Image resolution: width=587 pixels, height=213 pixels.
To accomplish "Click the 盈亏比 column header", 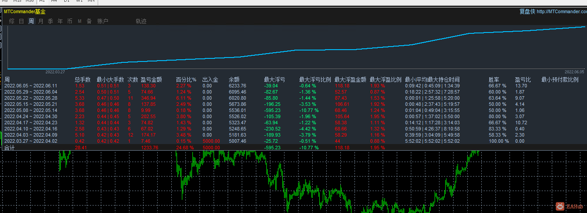I will coord(523,80).
